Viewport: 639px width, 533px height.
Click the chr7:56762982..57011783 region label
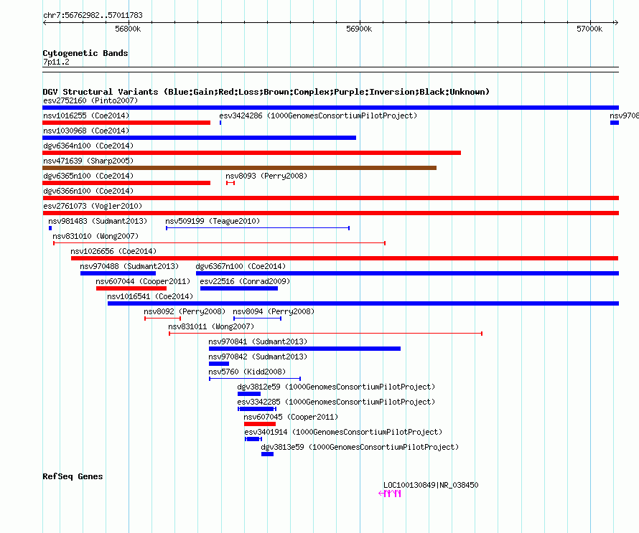tap(93, 15)
